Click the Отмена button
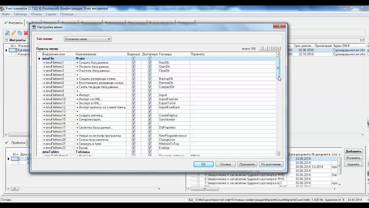Image resolution: width=369 pixels, height=208 pixels. pyautogui.click(x=225, y=164)
